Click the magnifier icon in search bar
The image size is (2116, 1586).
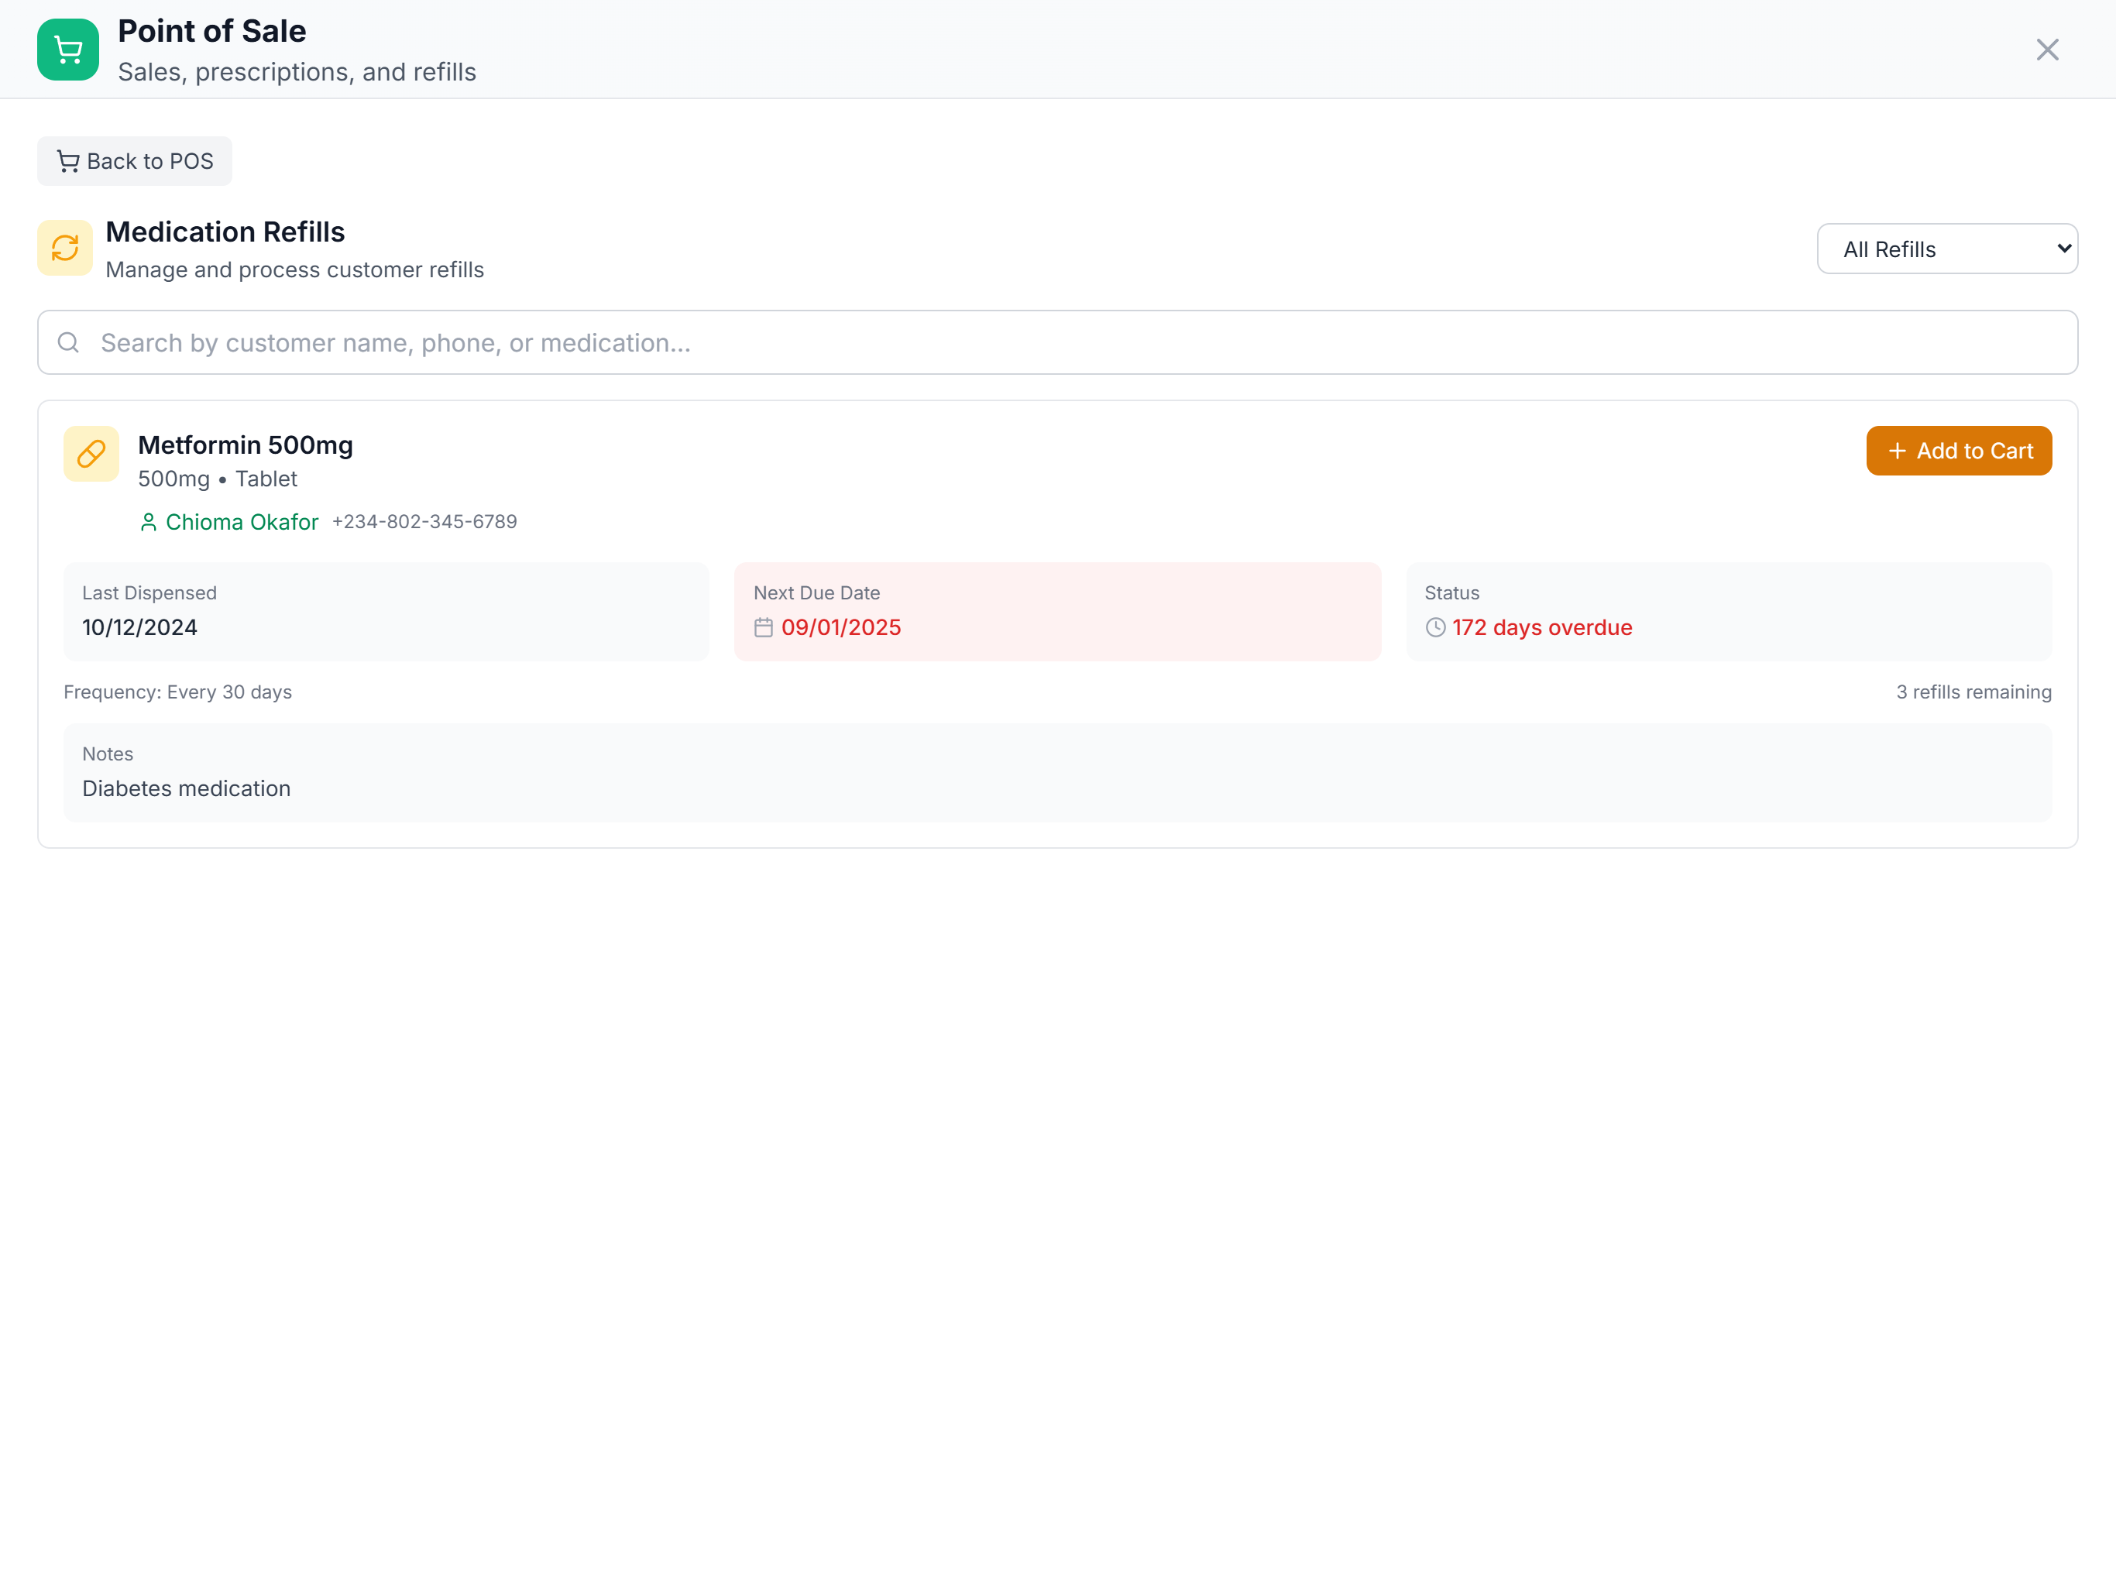tap(68, 342)
